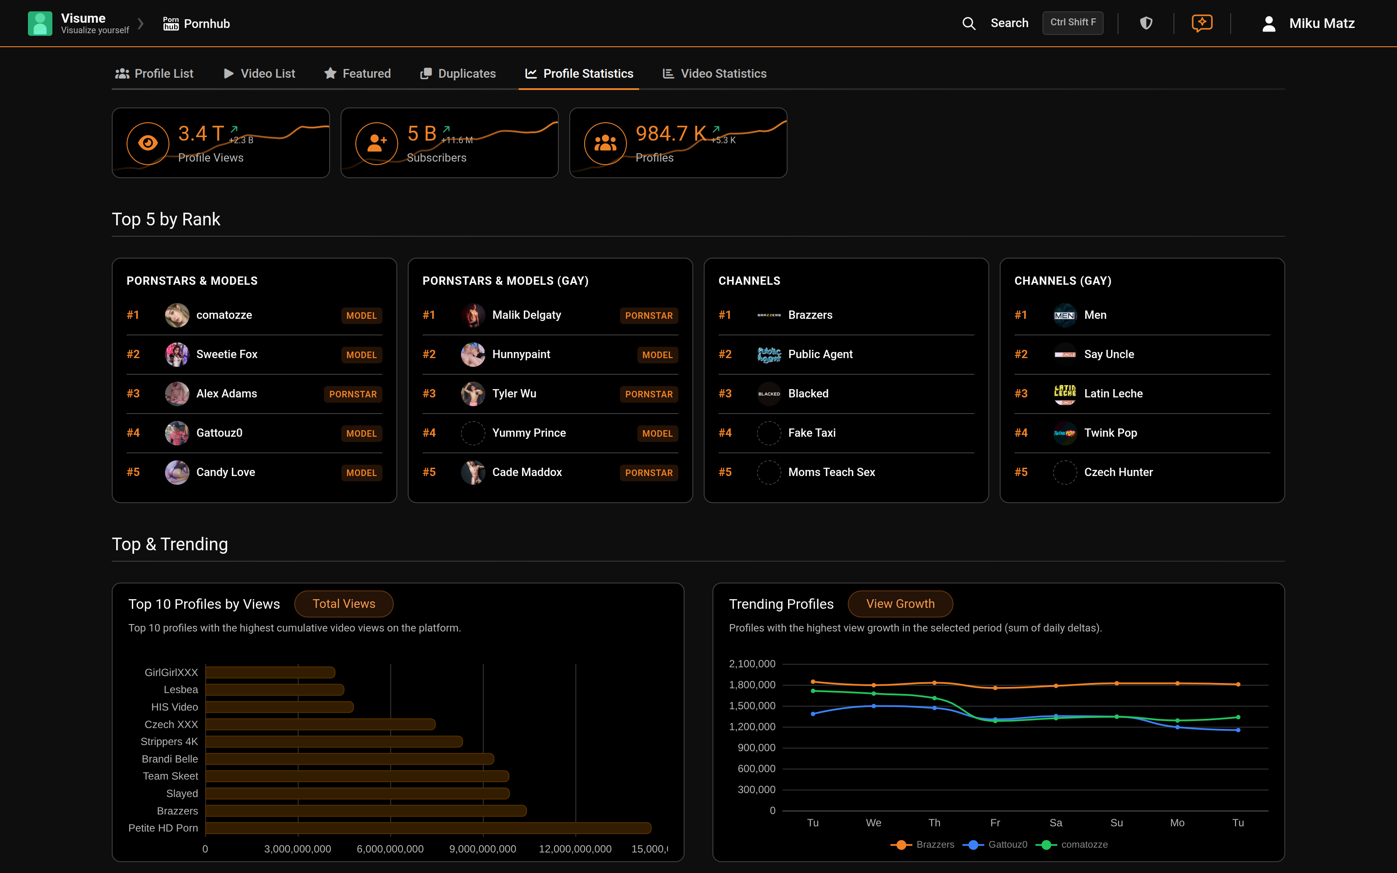Open the Czech Hunter channel entry

[1142, 472]
